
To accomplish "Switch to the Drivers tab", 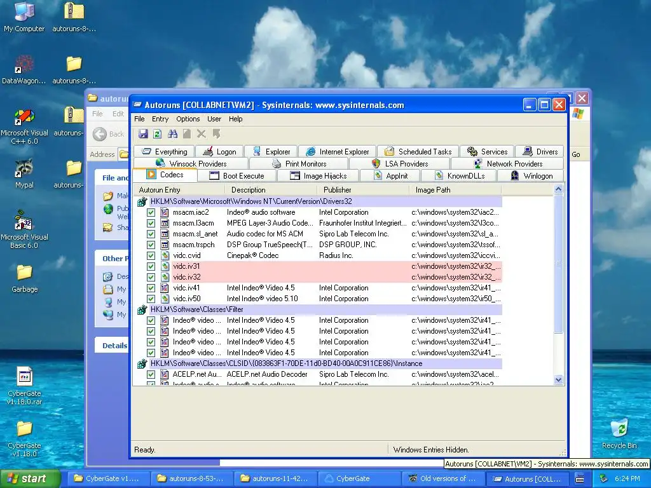I will tap(540, 151).
